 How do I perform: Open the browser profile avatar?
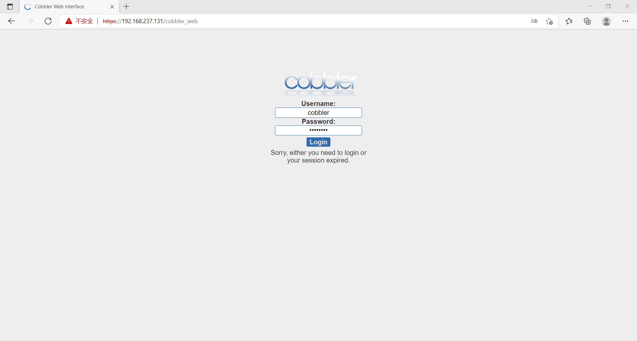(x=606, y=21)
